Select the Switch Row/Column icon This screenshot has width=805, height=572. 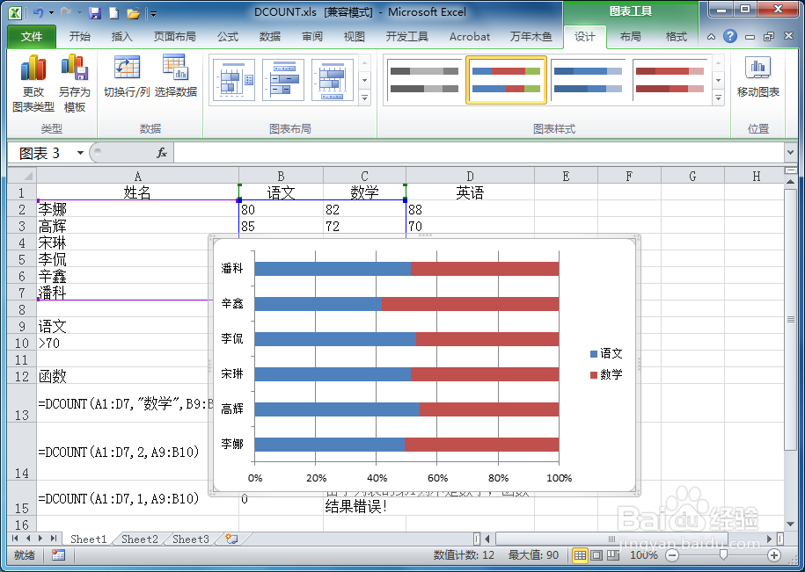pyautogui.click(x=126, y=79)
